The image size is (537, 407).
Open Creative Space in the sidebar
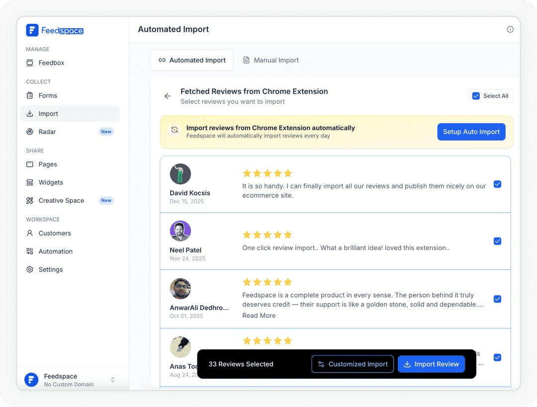[70, 201]
